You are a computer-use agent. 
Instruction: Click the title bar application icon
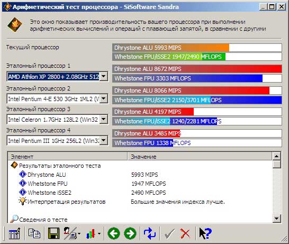[x=7, y=7]
